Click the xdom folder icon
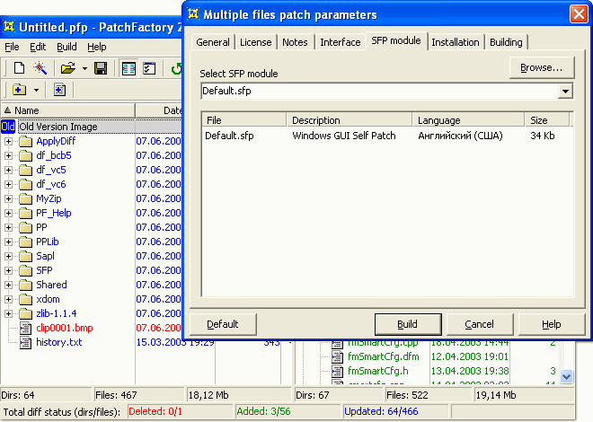Image resolution: width=593 pixels, height=422 pixels. [x=25, y=299]
